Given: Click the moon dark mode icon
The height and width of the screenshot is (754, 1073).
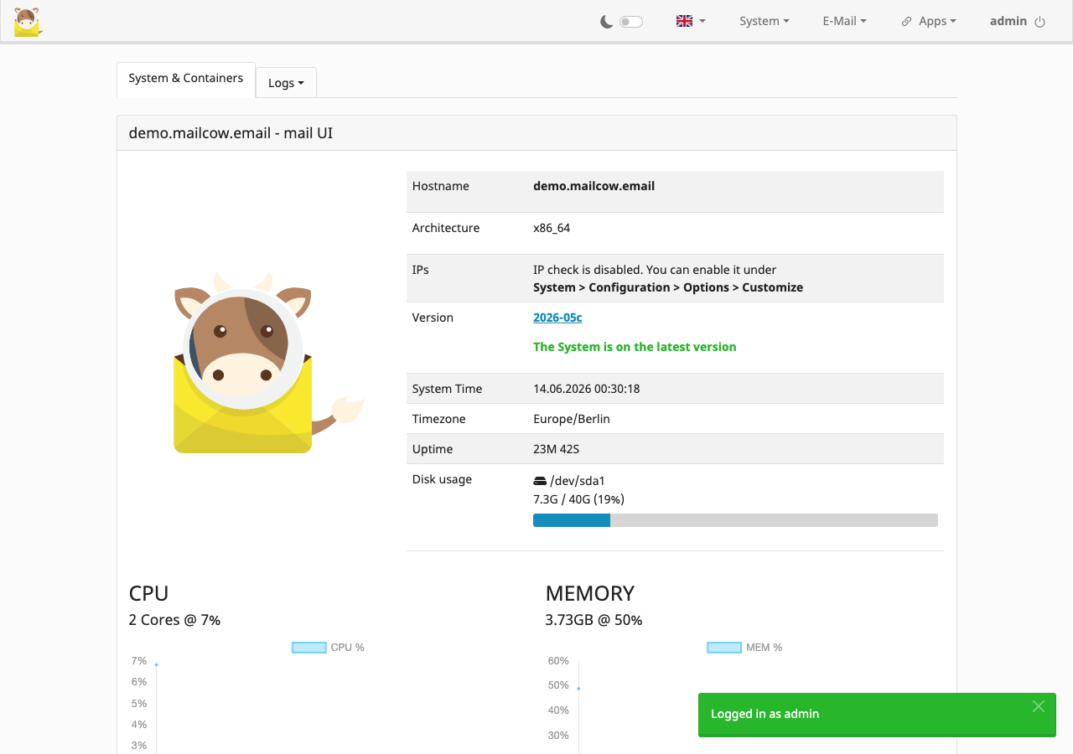Looking at the screenshot, I should (x=607, y=22).
